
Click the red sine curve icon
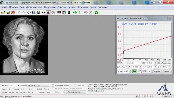tap(119, 60)
